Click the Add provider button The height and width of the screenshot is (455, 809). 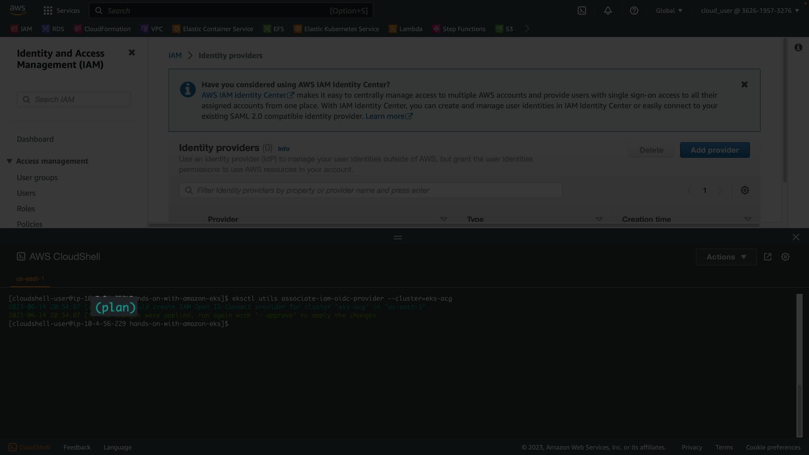714,150
